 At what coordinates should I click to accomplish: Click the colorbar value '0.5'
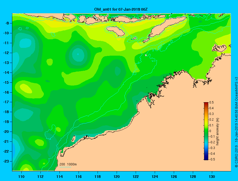(x=211, y=102)
